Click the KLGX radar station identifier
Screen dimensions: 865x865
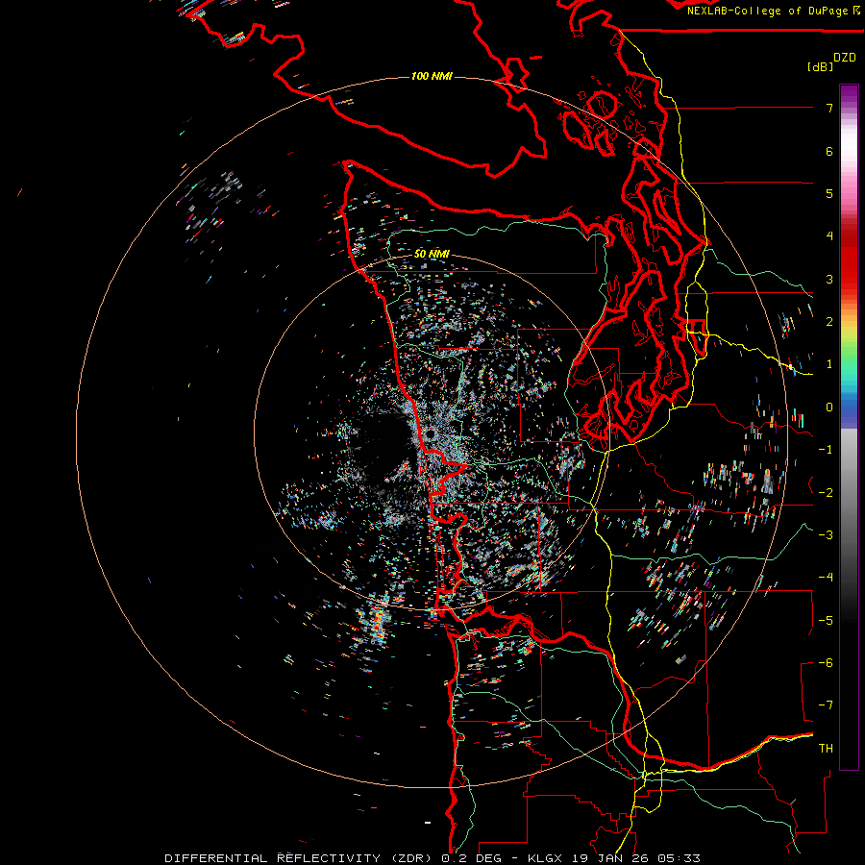[x=545, y=858]
